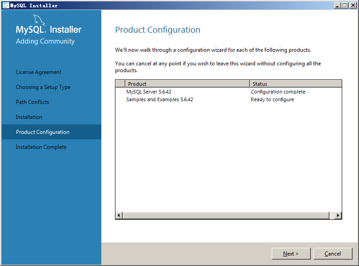Close the MySQL Installer window
Screen dimensions: 359x266
pos(353,5)
